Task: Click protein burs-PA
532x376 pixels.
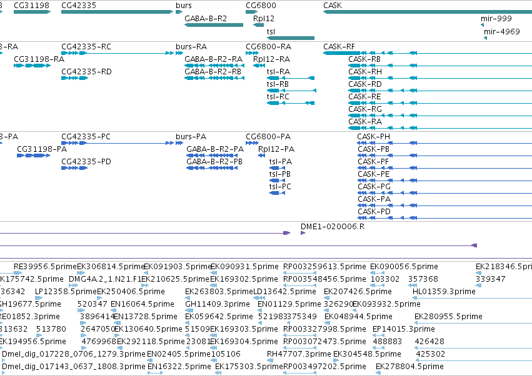Action: 179,143
